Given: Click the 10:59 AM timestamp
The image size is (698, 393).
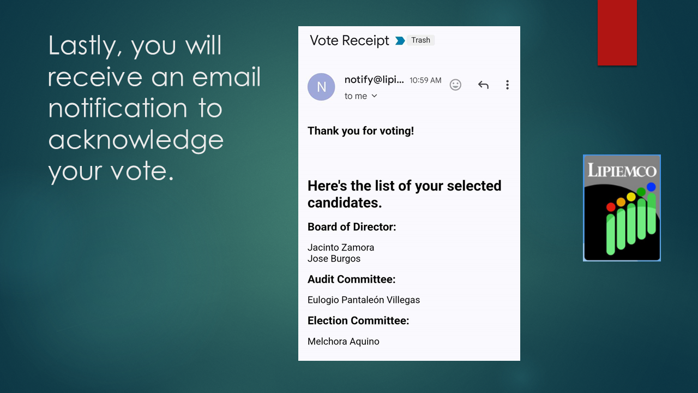Looking at the screenshot, I should click(425, 80).
